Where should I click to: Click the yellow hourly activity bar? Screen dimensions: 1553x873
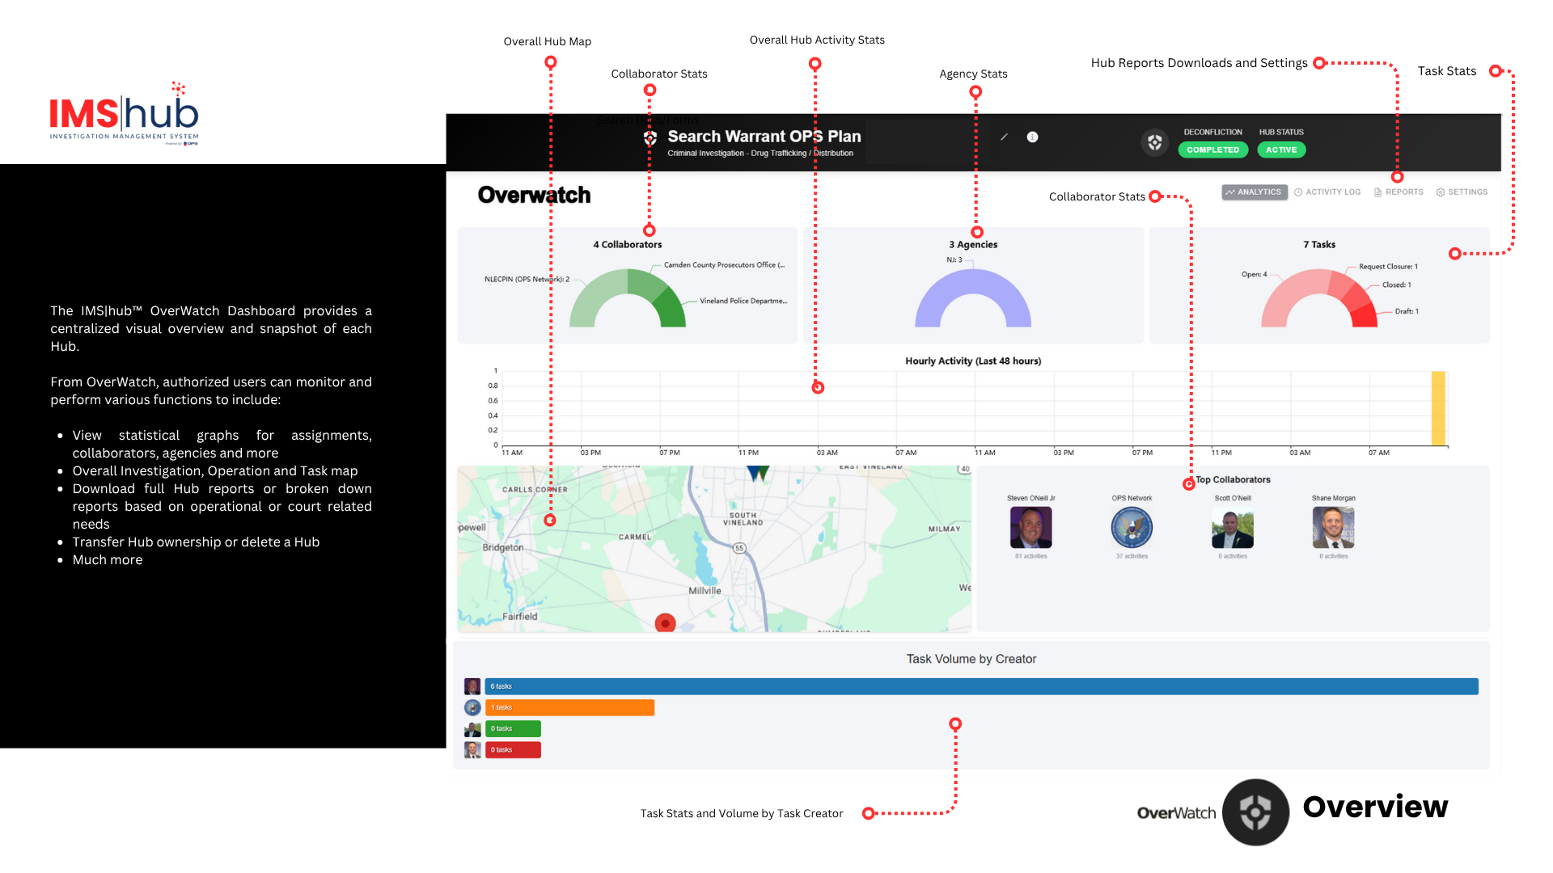tap(1438, 409)
